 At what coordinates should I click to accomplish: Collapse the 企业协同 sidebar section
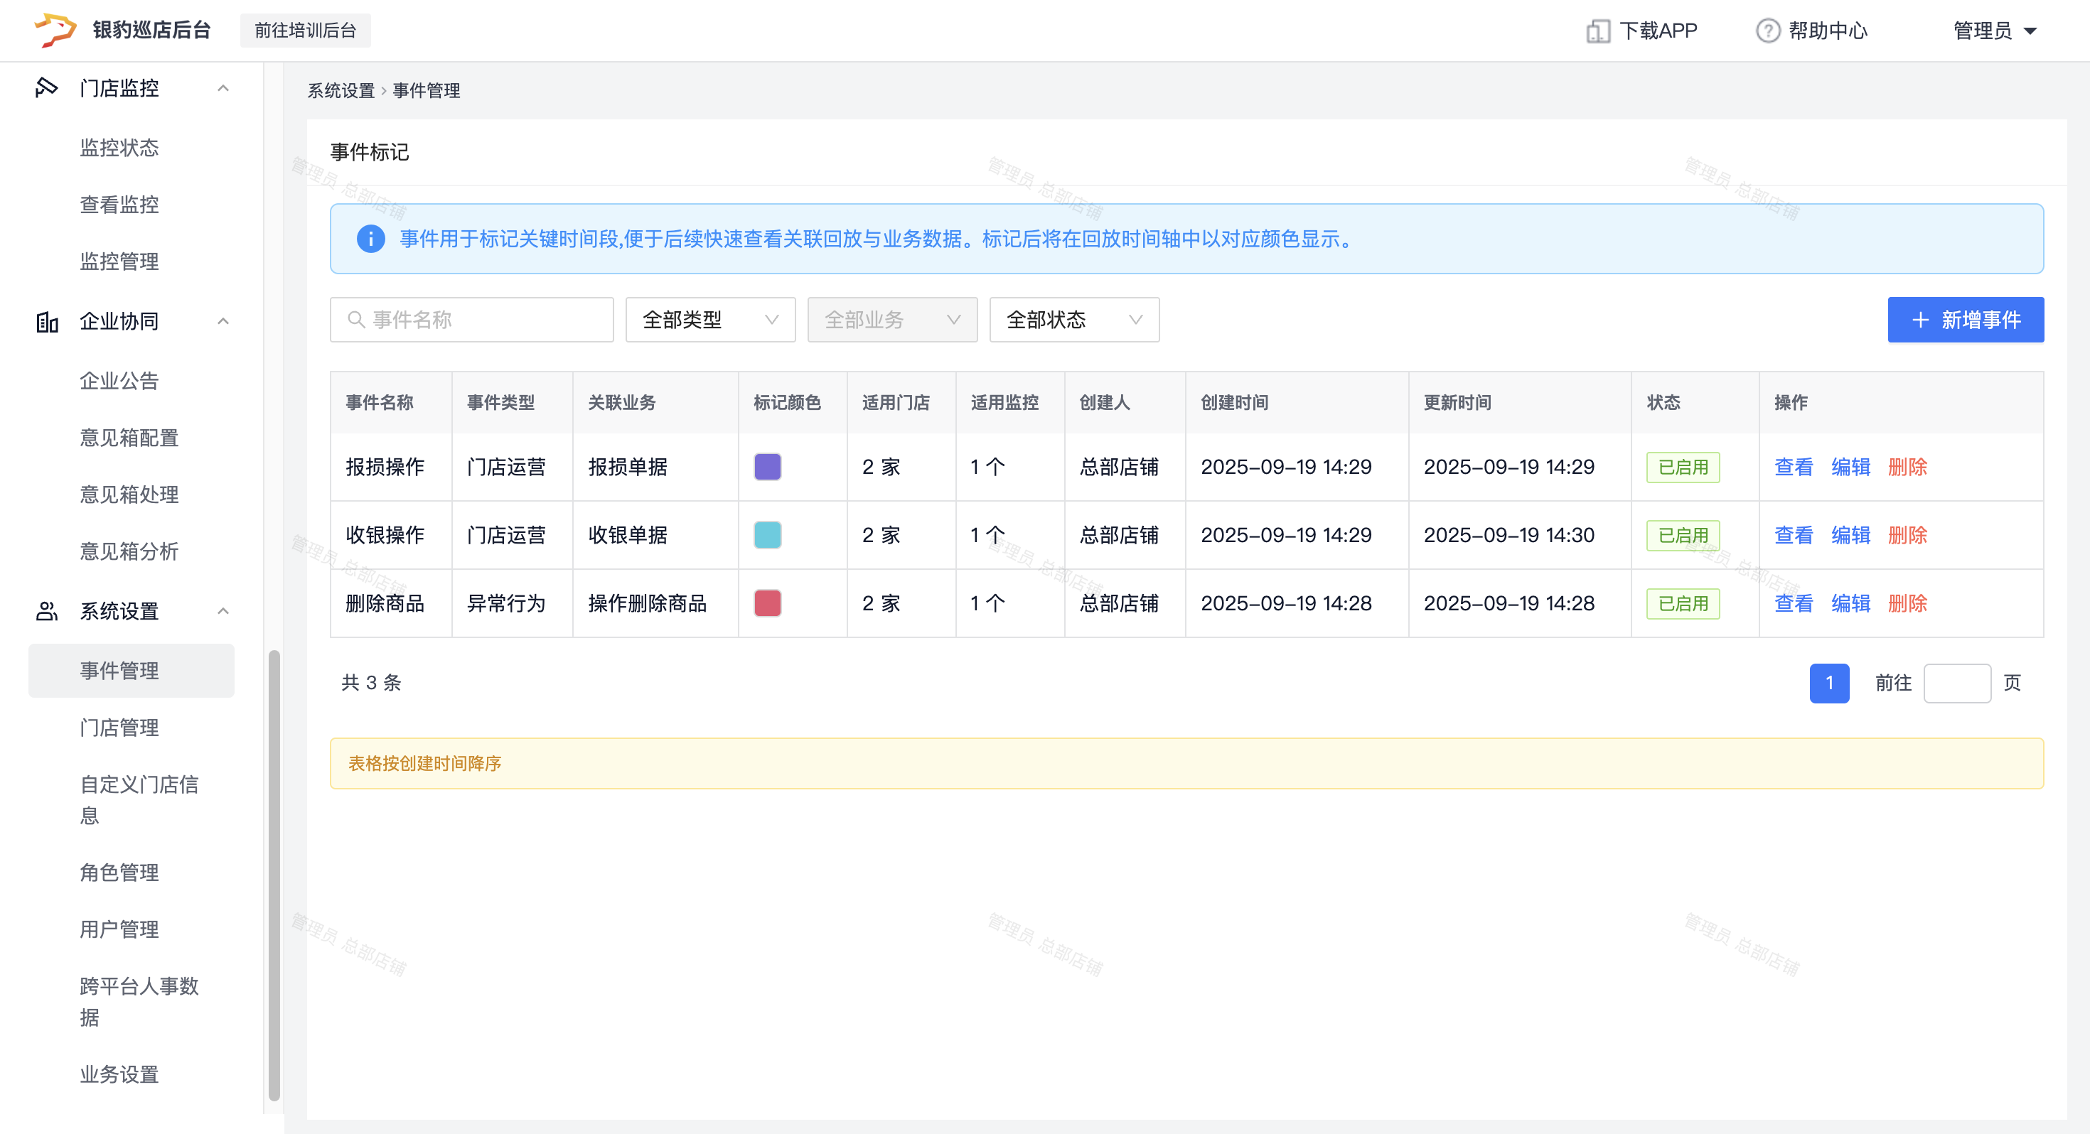point(223,322)
